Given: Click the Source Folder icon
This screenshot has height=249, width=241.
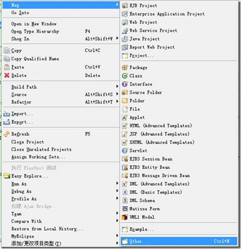Looking at the screenshot, I should point(125,92).
